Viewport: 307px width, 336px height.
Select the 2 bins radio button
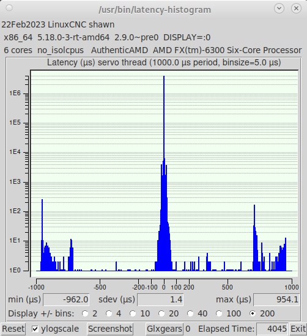point(85,313)
